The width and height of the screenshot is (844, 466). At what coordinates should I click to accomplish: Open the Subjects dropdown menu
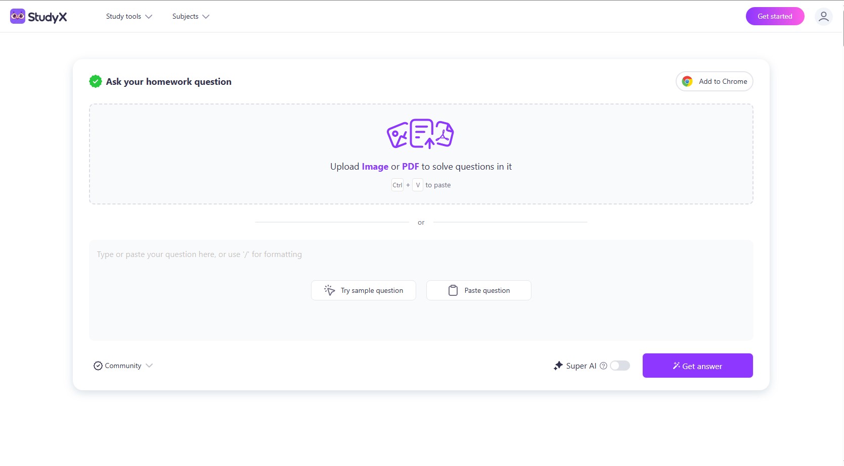[191, 17]
